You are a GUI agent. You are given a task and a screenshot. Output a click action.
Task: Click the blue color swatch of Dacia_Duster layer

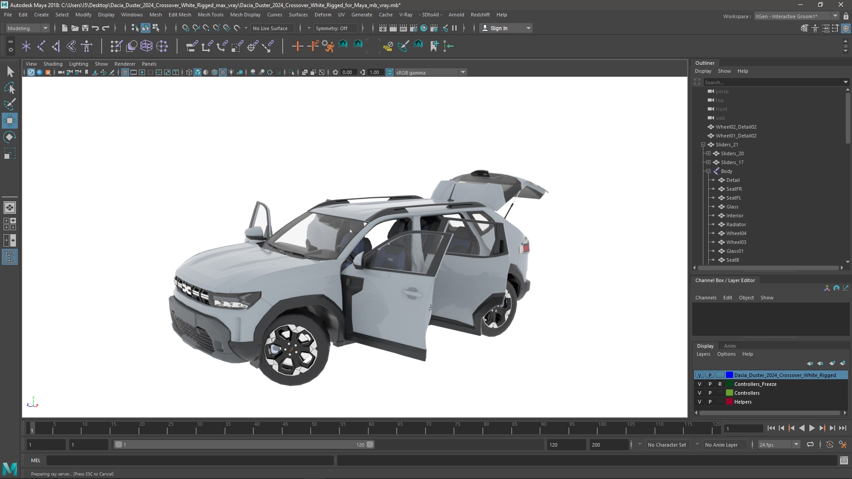point(729,375)
